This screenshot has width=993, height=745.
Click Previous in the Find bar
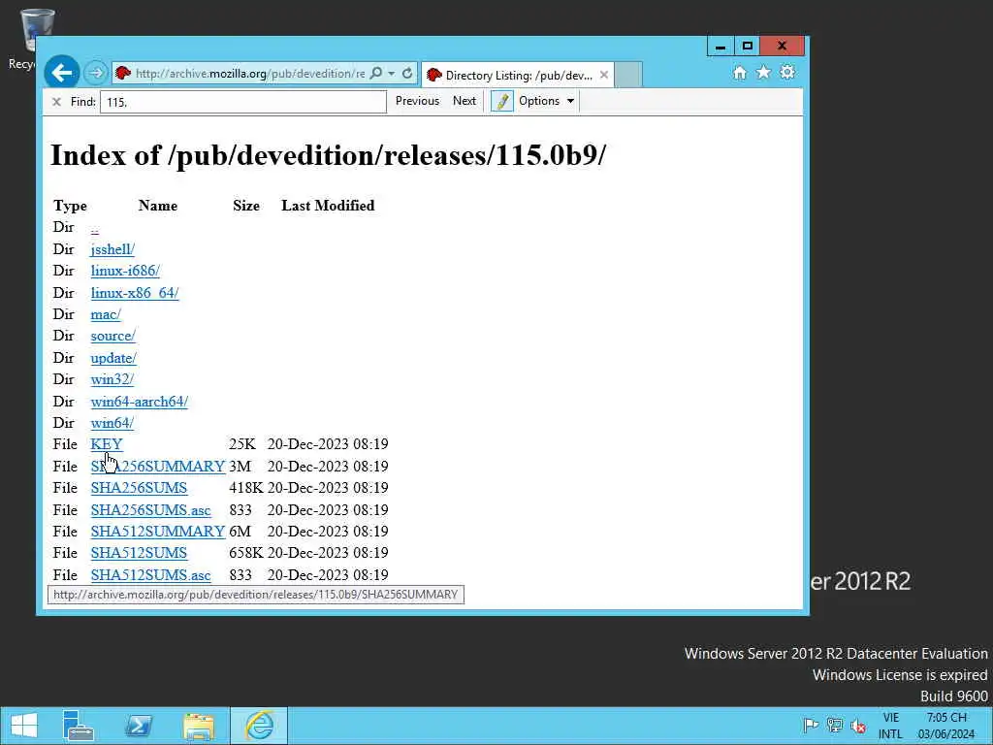(x=417, y=101)
